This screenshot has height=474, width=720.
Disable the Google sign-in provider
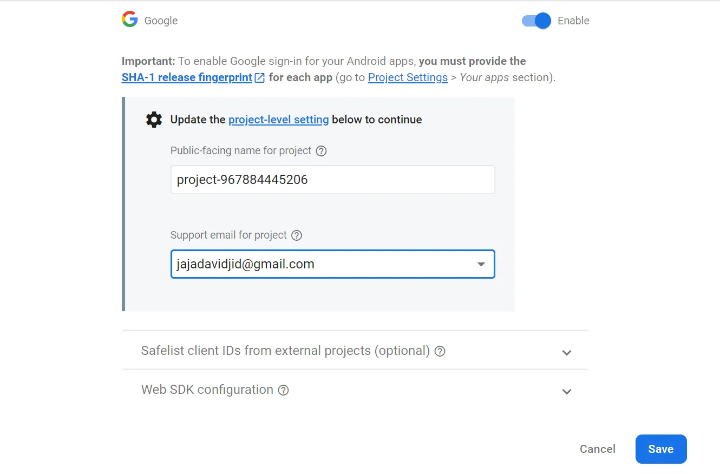pos(535,21)
